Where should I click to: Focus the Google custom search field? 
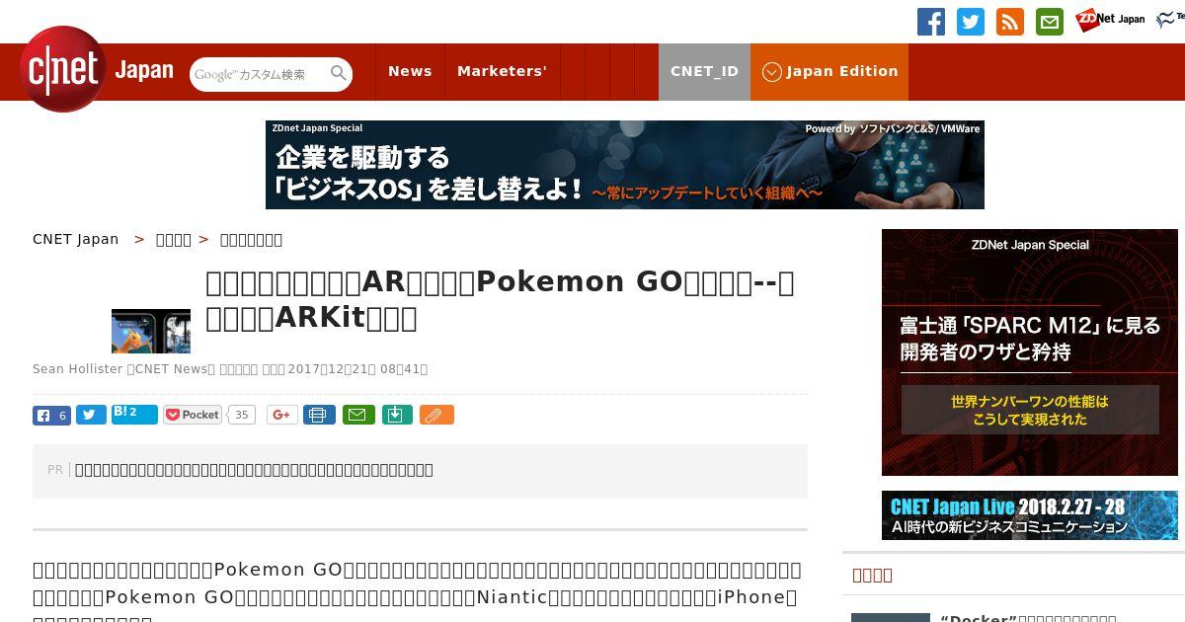[259, 74]
